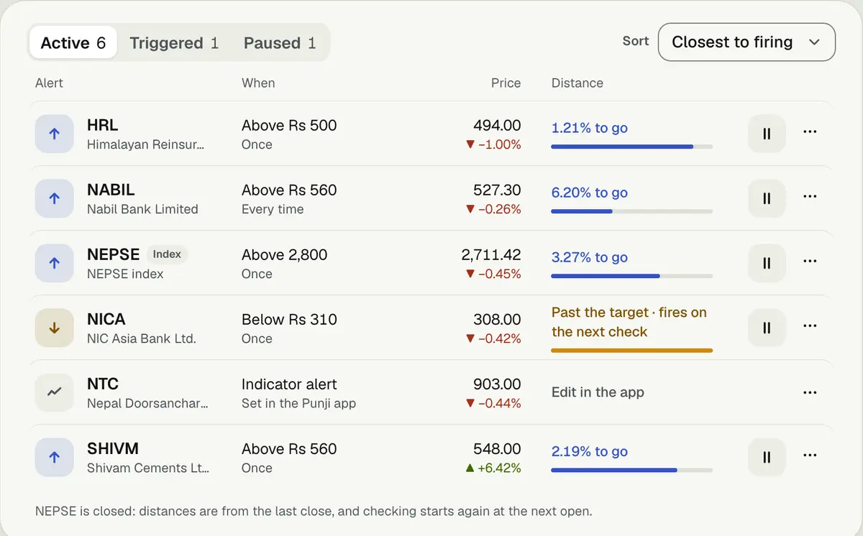Image resolution: width=863 pixels, height=536 pixels.
Task: Click the NABIL ticker name
Action: 111,190
